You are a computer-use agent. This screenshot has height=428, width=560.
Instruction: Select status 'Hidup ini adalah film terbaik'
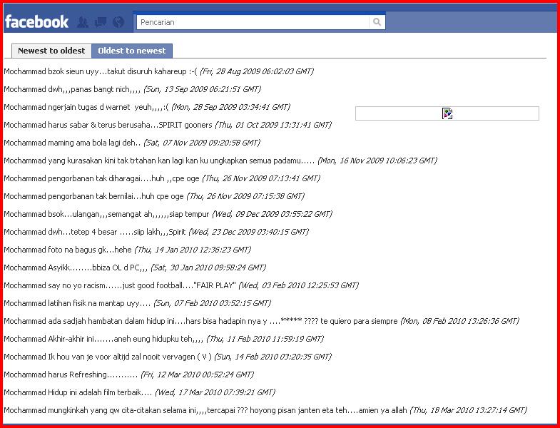click(x=78, y=392)
